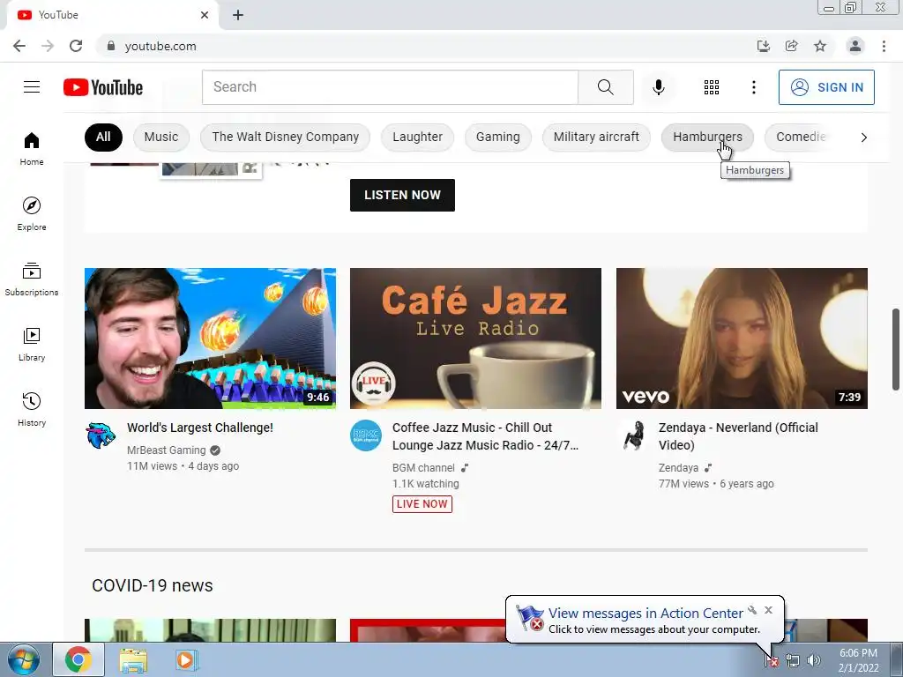This screenshot has height=677, width=903.
Task: Open Windows Media Player from taskbar
Action: coord(185,659)
